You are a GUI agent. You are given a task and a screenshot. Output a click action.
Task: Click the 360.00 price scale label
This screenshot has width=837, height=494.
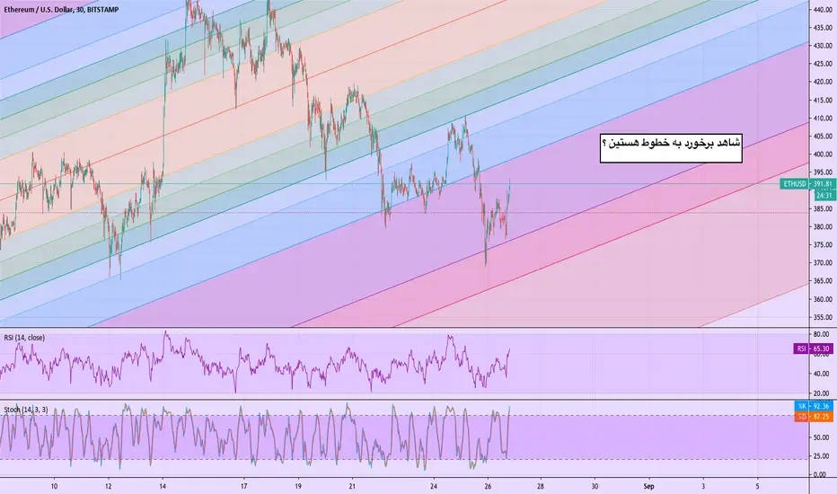[x=823, y=299]
